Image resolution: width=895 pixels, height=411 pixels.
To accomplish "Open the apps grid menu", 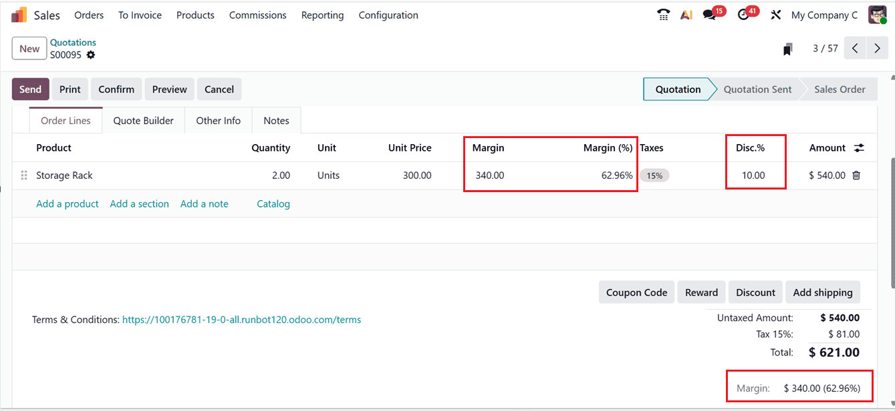I will tap(18, 14).
